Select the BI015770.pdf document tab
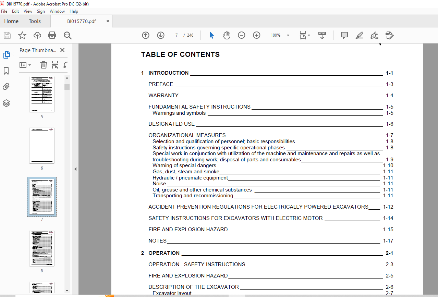Image resolution: width=438 pixels, height=297 pixels. (x=82, y=21)
